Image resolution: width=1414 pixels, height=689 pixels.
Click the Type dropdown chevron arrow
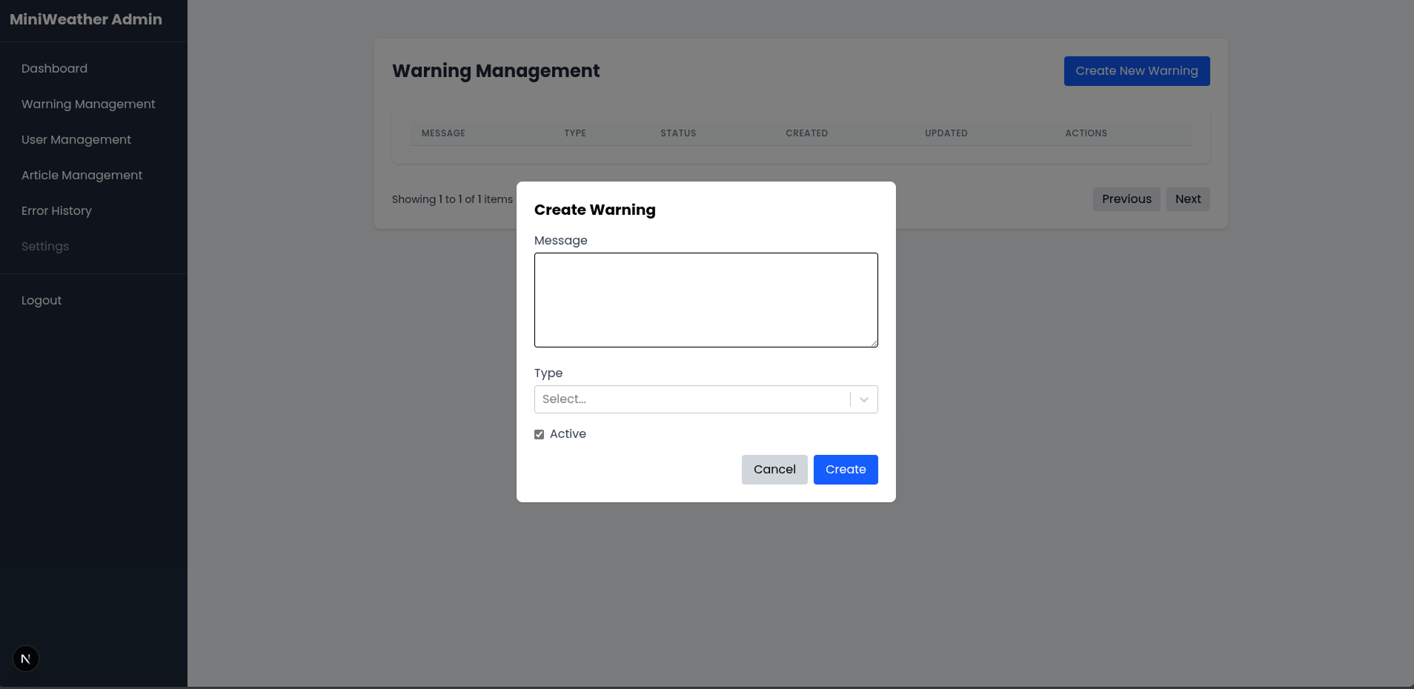tap(863, 399)
